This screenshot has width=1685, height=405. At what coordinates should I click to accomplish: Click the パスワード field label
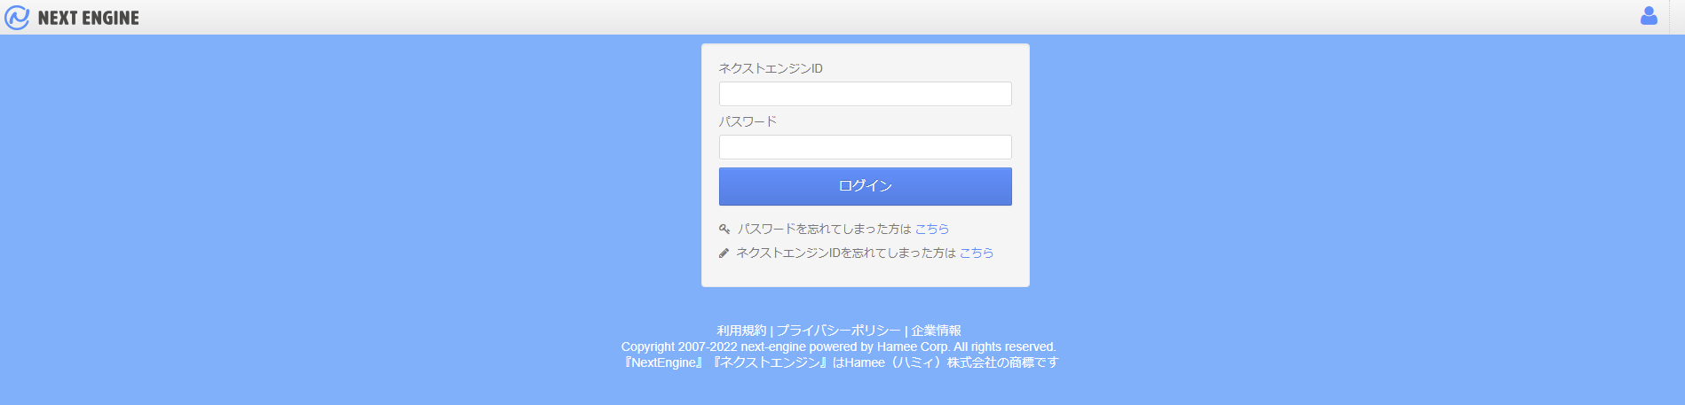point(748,121)
